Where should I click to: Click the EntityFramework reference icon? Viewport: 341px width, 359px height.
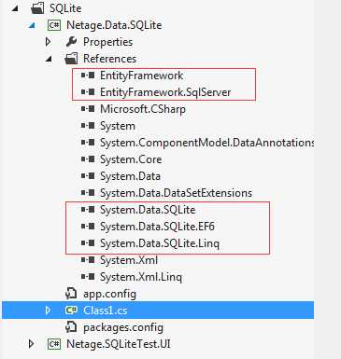point(88,76)
